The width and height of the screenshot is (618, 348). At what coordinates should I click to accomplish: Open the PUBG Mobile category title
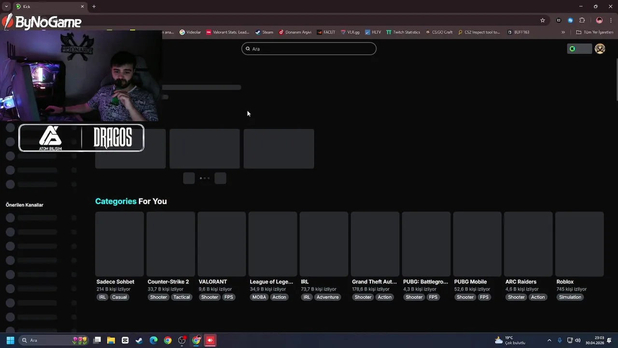click(x=470, y=282)
